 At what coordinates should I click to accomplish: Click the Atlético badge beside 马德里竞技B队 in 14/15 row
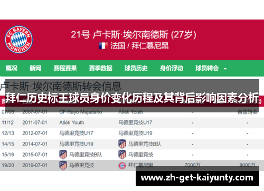pyautogui.click(x=122, y=144)
